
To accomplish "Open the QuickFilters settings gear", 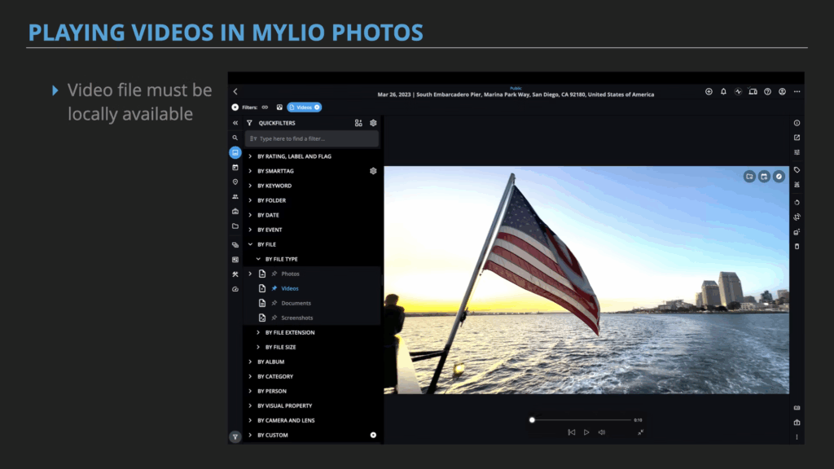I will (x=373, y=123).
